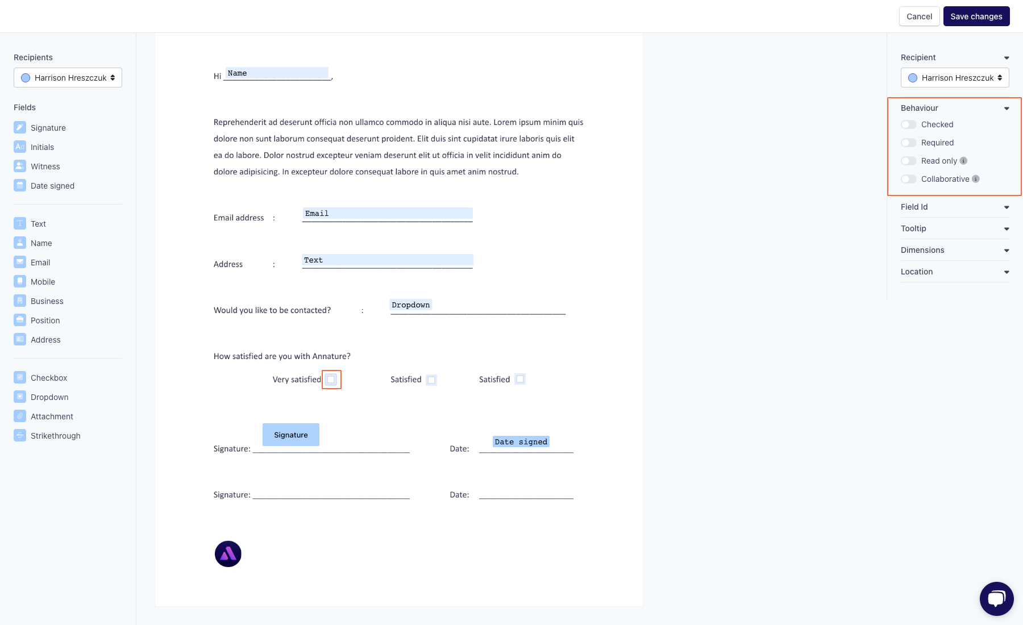This screenshot has width=1023, height=625.
Task: Tick the Very satisfied checkbox
Action: (331, 380)
